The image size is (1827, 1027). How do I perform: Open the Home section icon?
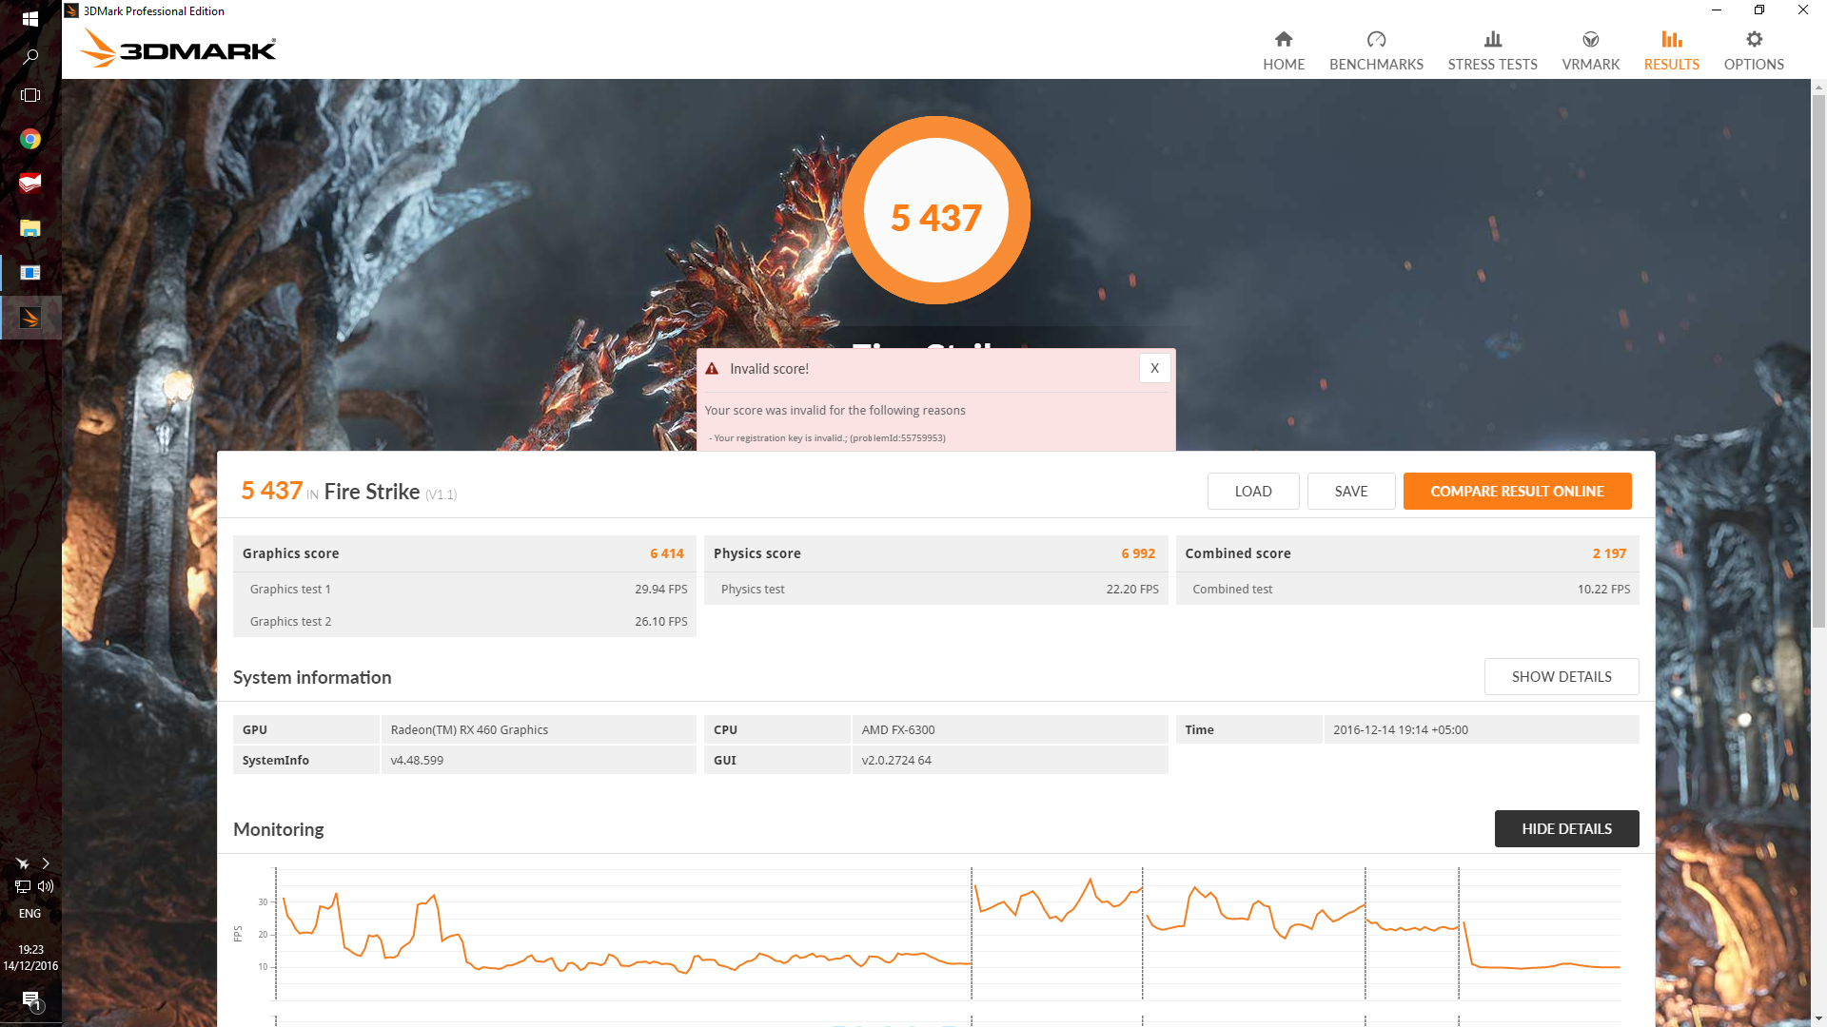tap(1283, 40)
